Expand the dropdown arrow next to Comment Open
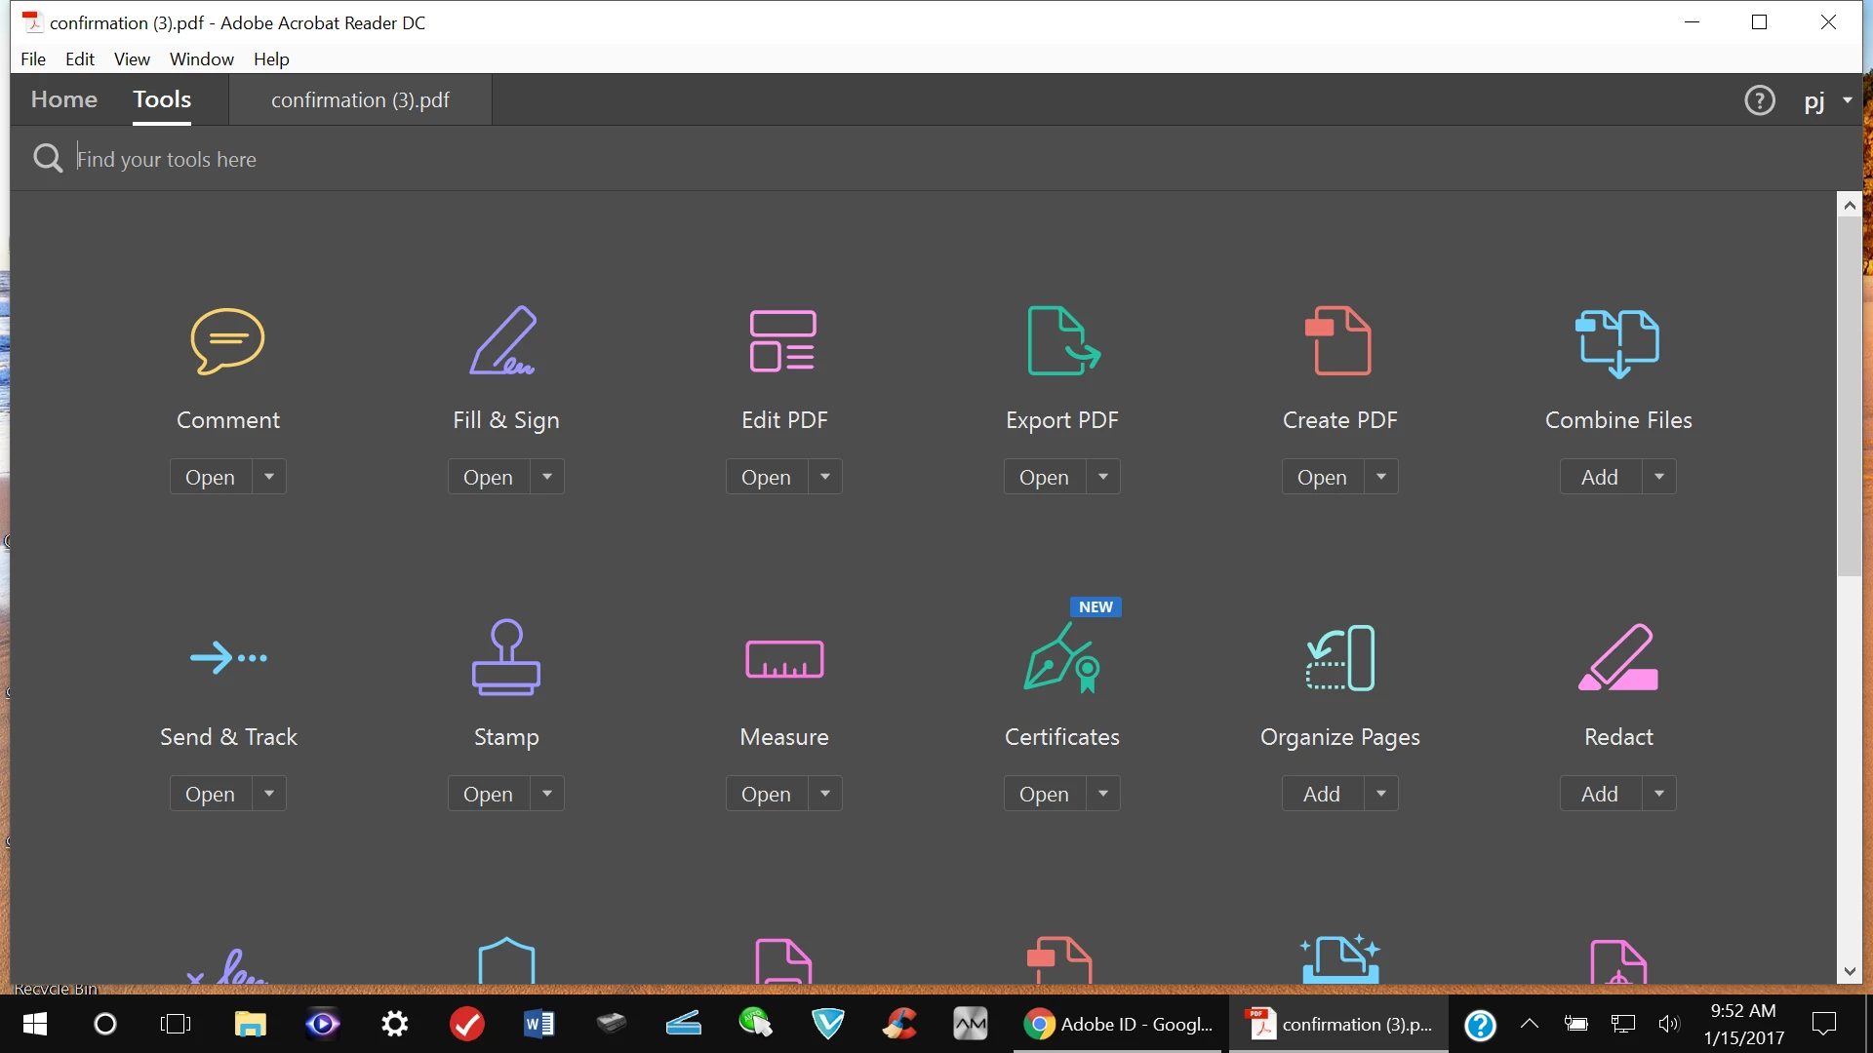This screenshot has width=1873, height=1053. point(269,477)
